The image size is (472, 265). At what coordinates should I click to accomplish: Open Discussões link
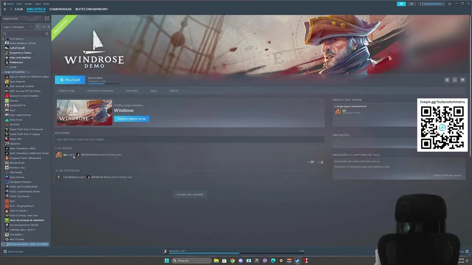pos(132,91)
